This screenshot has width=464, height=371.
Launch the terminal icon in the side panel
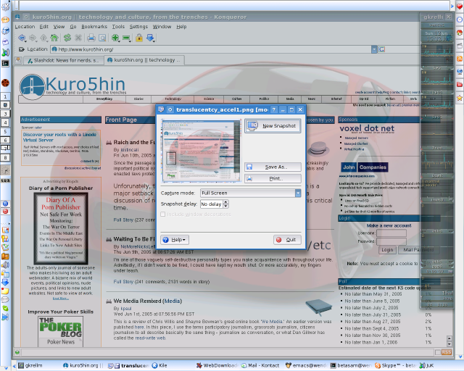[x=5, y=63]
